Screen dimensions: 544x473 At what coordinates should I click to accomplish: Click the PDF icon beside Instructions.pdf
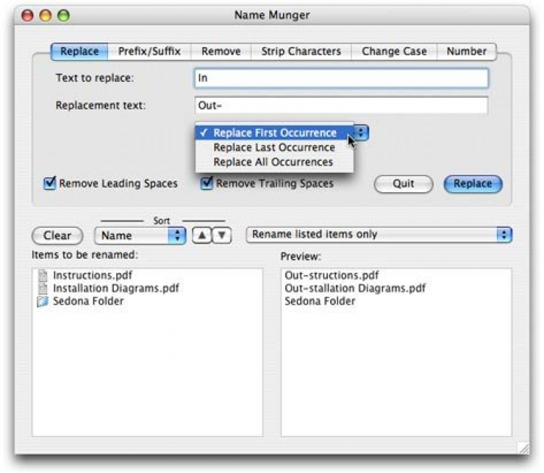point(43,275)
